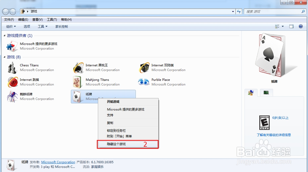Screen dimensions: 308x172
Task: Click the refresh button beside the address bar
Action: coord(239,12)
